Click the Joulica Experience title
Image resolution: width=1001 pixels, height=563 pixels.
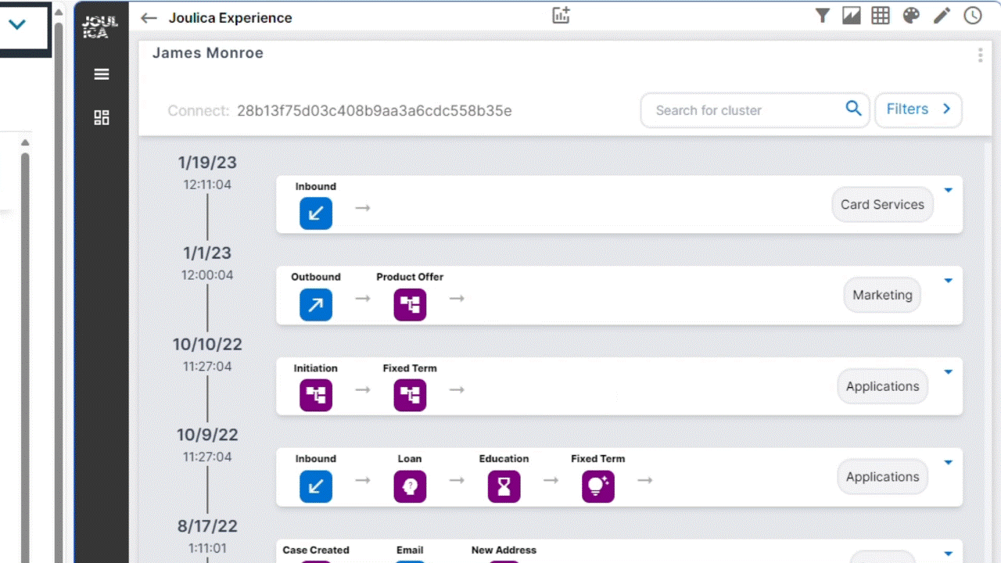[231, 18]
